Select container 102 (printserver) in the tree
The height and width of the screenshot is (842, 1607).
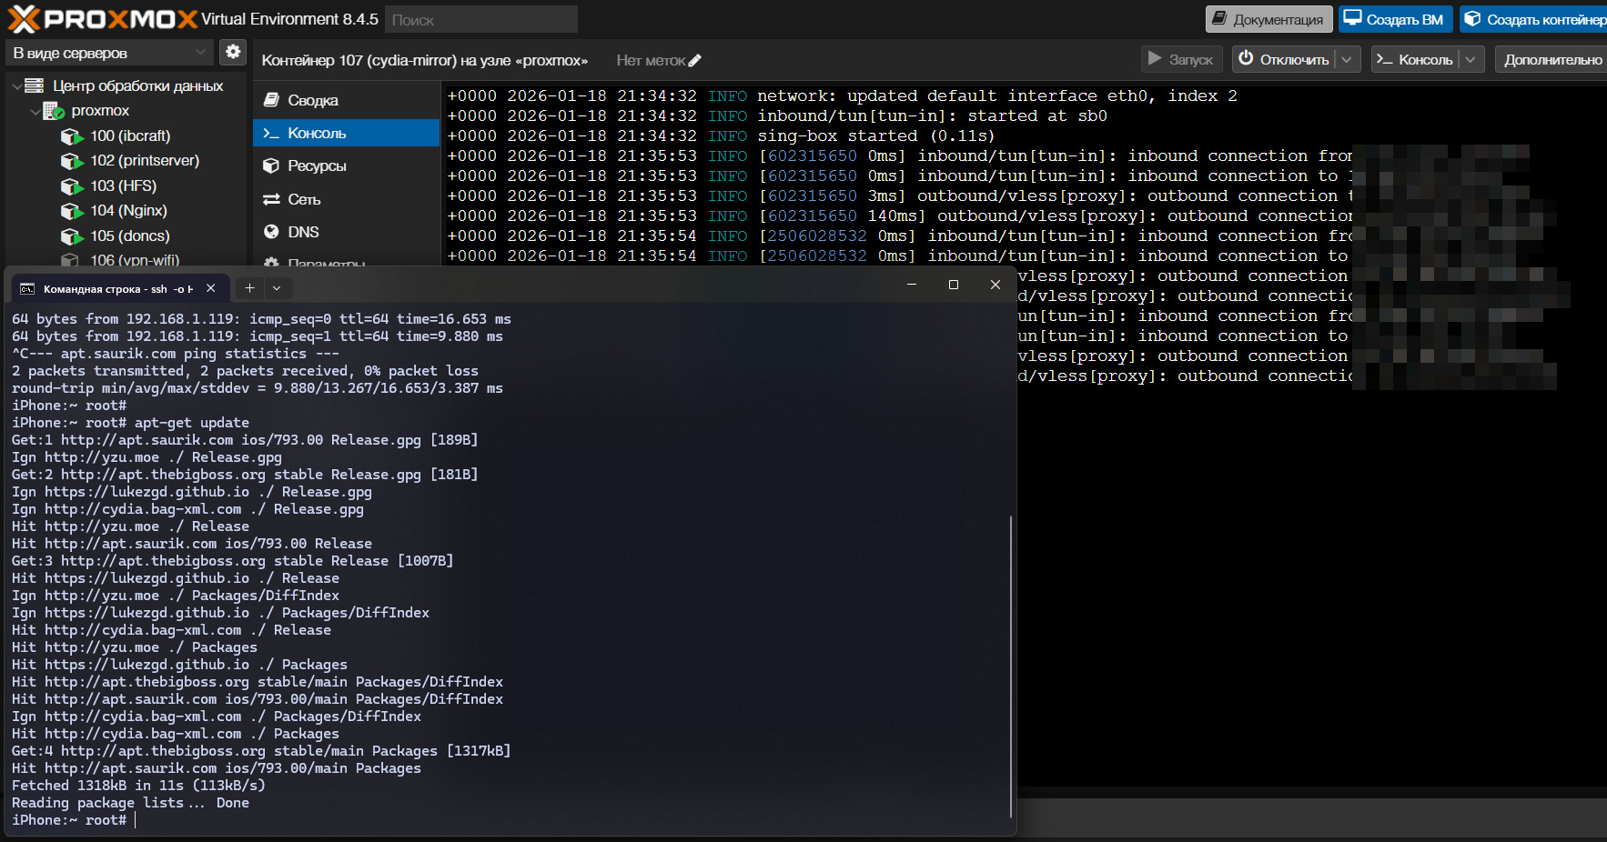click(x=144, y=160)
